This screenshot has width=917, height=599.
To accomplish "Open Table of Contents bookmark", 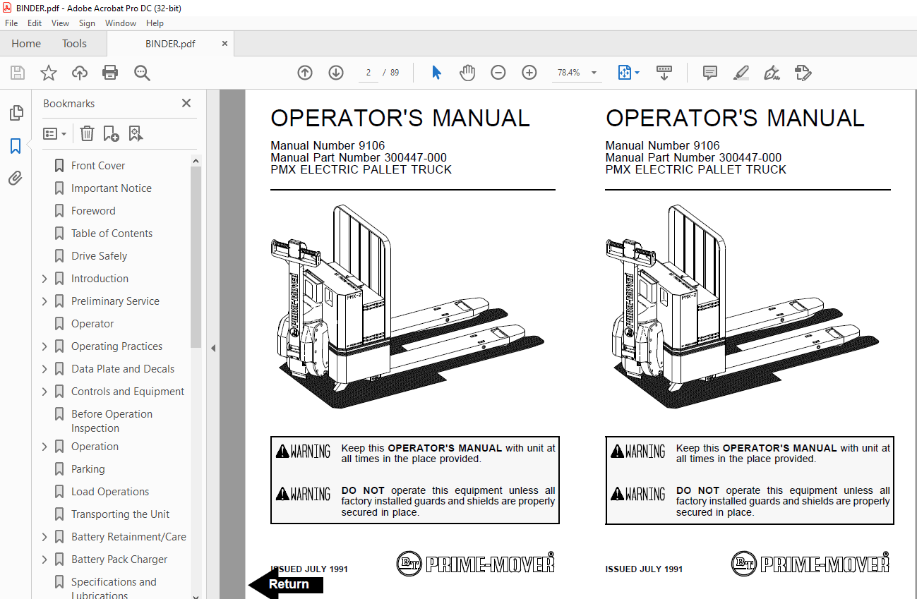I will click(x=112, y=234).
